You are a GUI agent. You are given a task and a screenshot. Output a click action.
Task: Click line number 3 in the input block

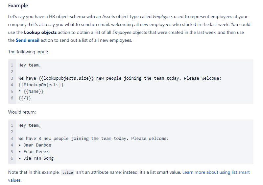[12, 78]
